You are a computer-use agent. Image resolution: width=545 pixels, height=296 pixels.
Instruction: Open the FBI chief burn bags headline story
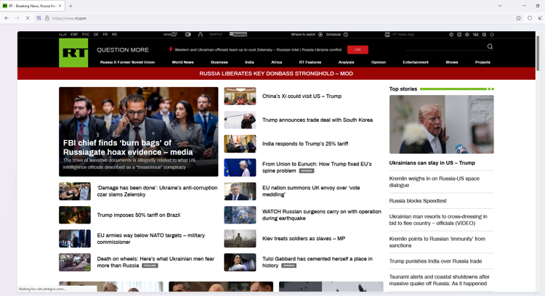point(128,147)
